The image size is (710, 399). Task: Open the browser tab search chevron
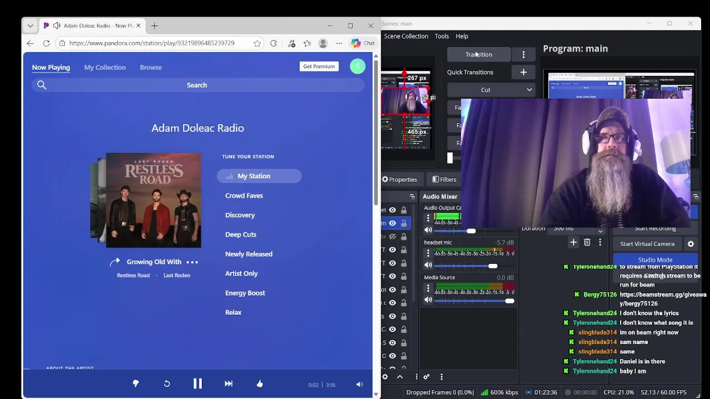[x=31, y=25]
